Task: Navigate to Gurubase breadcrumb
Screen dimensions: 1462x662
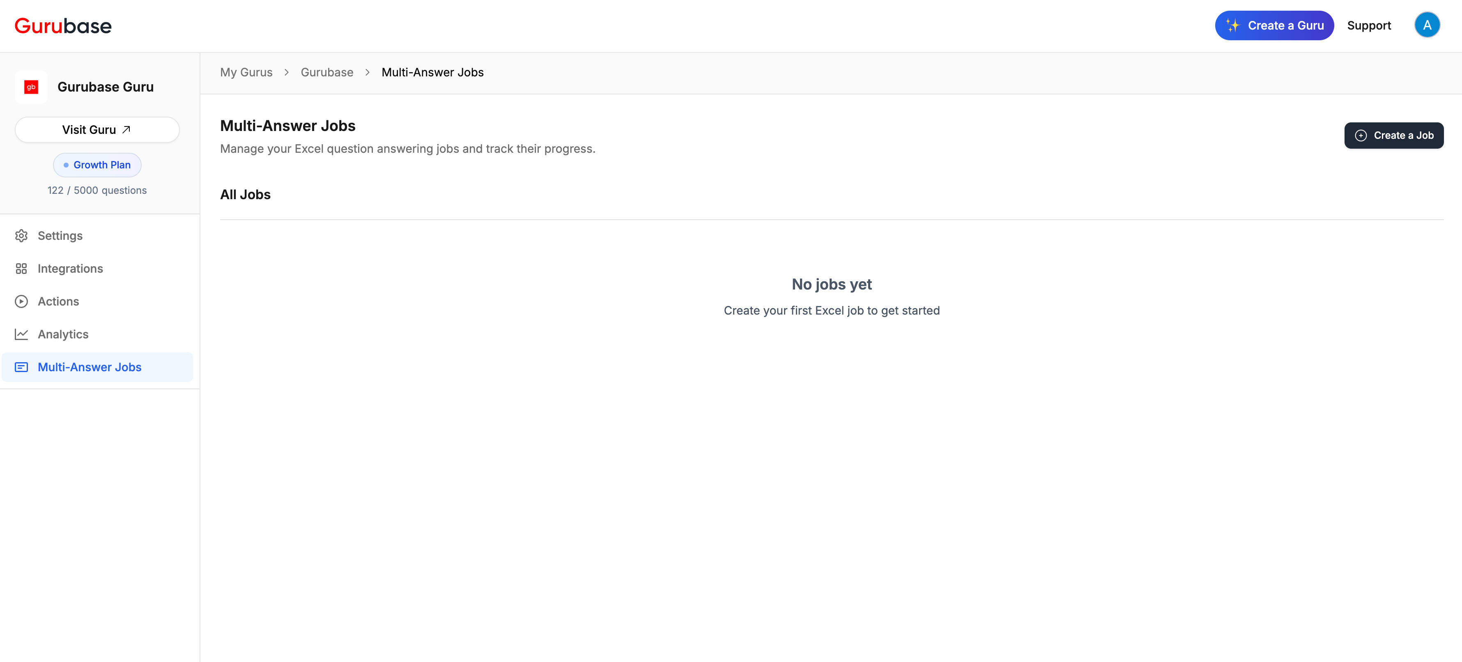Action: pyautogui.click(x=327, y=73)
